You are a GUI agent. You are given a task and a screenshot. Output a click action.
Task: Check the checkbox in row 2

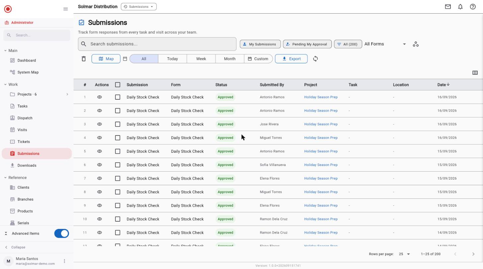pos(117,111)
